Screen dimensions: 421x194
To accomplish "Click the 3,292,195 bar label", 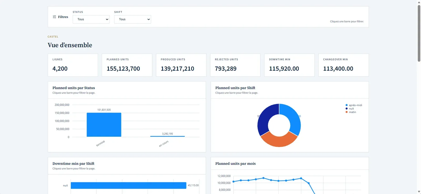I will click(x=168, y=134).
